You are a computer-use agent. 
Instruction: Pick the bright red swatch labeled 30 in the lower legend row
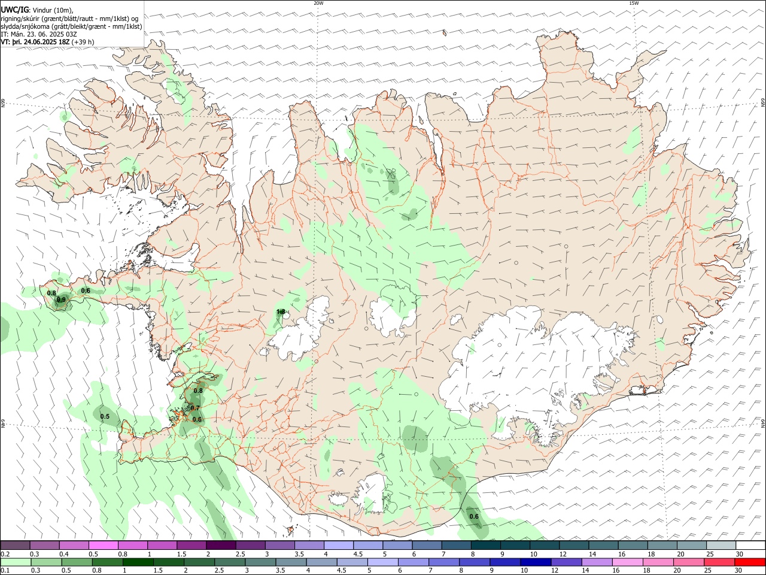tap(750, 562)
